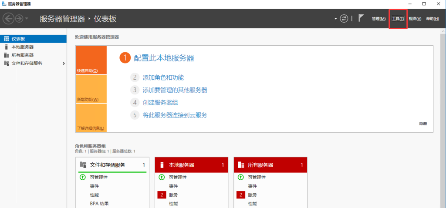Click the 配置此本地服务器 link

coord(164,58)
